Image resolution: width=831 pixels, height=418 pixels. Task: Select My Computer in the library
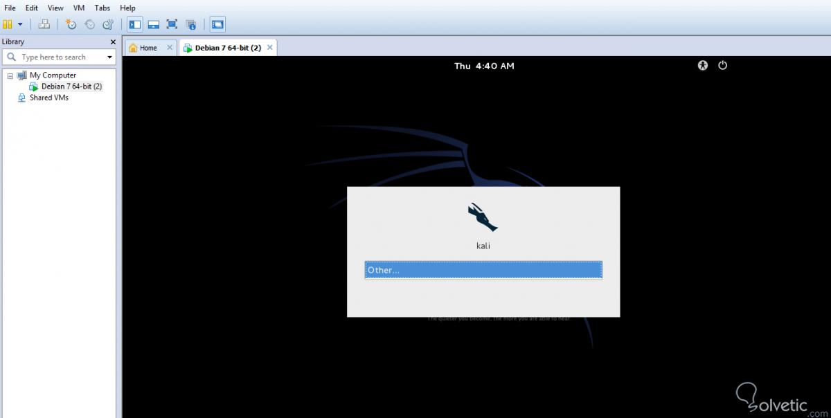click(53, 75)
